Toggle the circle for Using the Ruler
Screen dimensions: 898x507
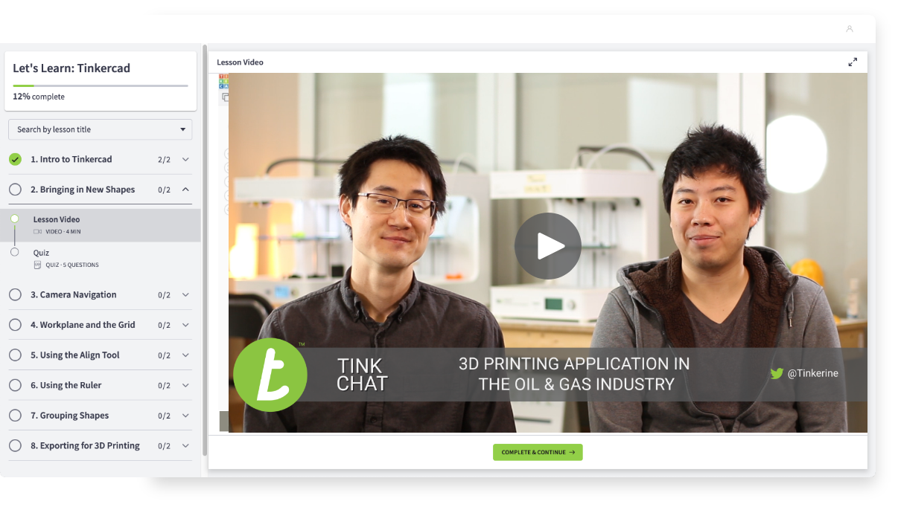point(15,385)
